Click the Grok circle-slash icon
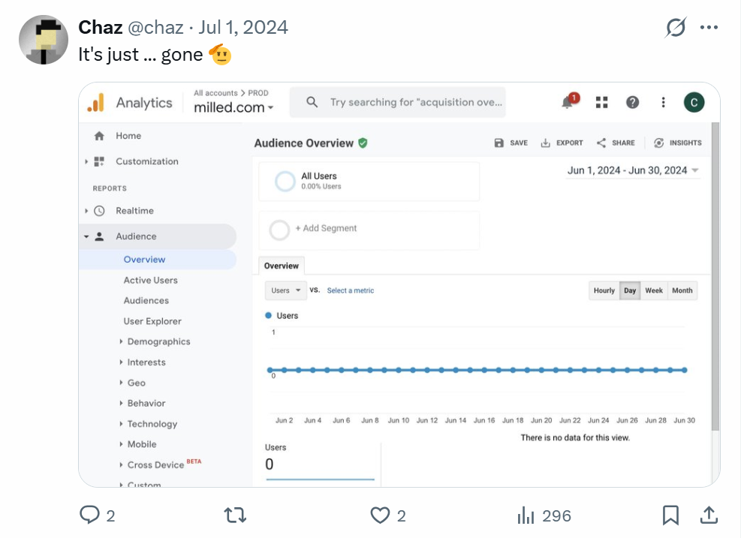741x538 pixels. (x=676, y=28)
